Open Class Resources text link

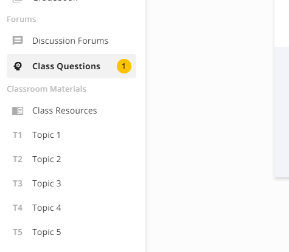click(x=64, y=111)
